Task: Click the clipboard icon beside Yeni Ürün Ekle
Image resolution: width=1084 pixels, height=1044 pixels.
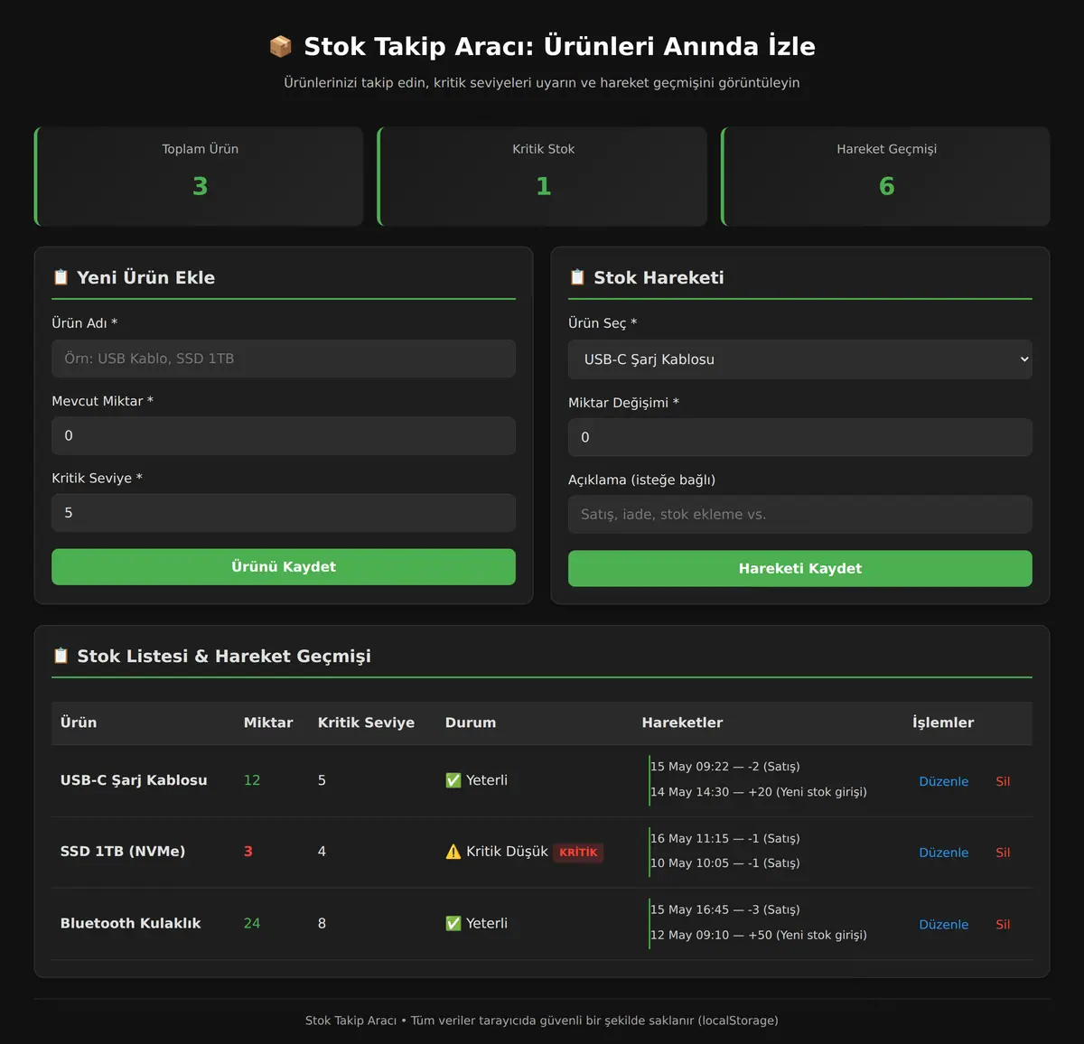Action: click(x=61, y=277)
